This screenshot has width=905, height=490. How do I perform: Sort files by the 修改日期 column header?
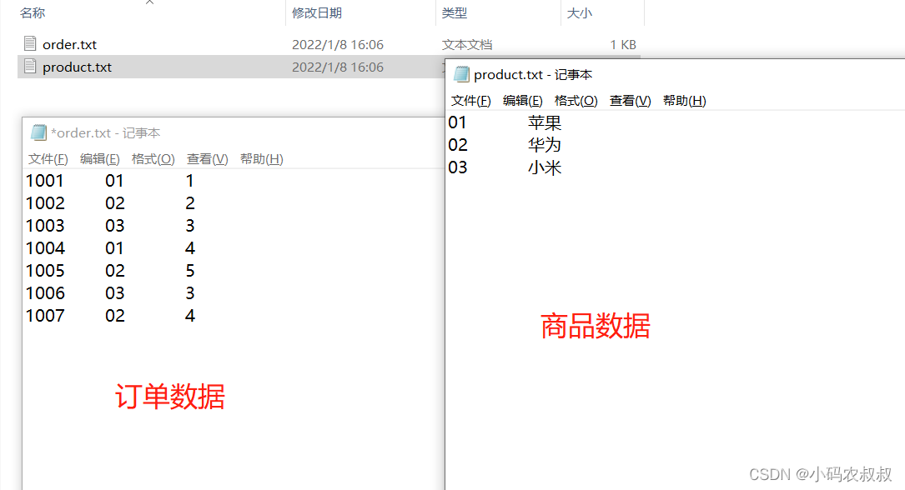314,13
